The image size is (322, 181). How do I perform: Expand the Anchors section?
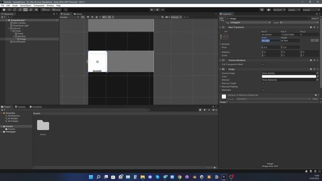(220, 44)
